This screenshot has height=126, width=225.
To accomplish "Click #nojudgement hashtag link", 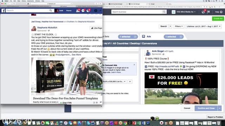I will coord(63,55).
